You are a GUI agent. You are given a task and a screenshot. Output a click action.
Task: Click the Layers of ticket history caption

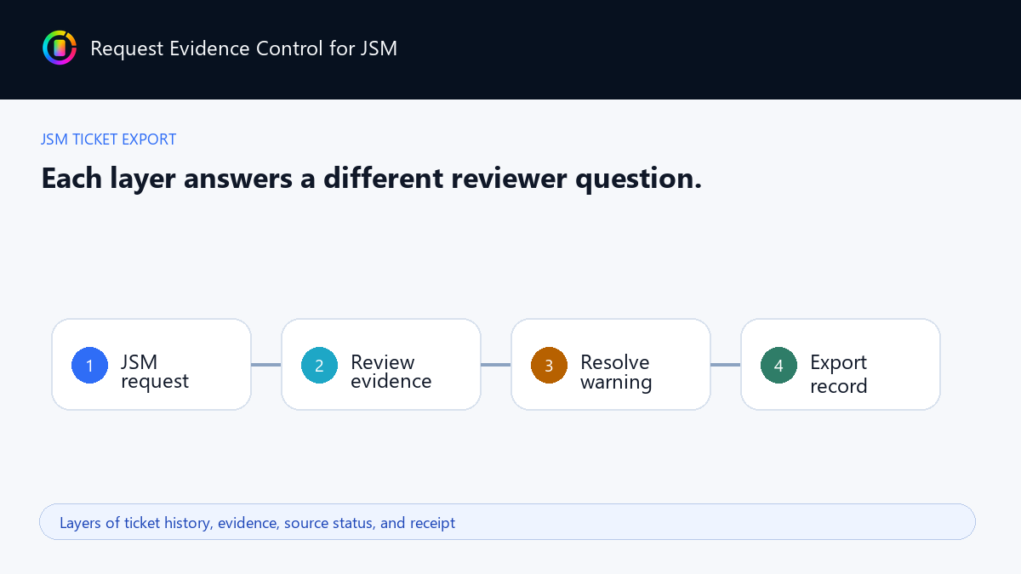tap(257, 522)
